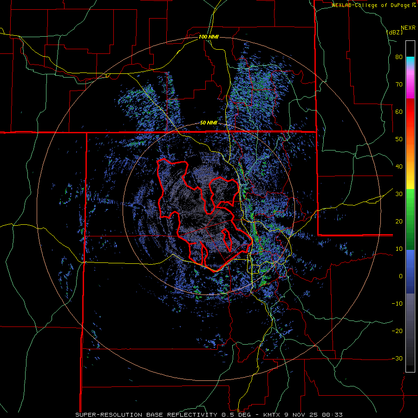
Task: Click the 10 value on the dBZ scale
Action: pos(399,249)
